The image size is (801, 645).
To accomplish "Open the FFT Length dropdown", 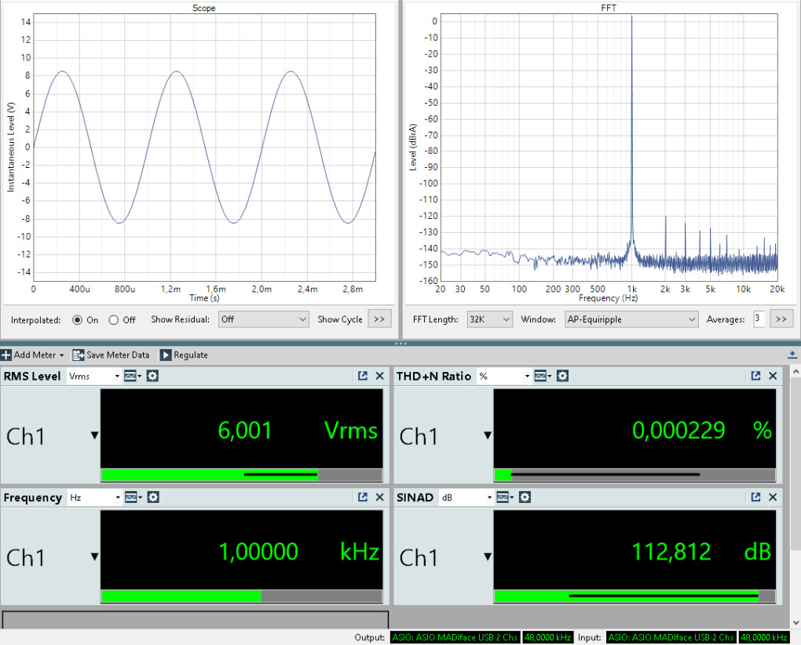I will [489, 319].
